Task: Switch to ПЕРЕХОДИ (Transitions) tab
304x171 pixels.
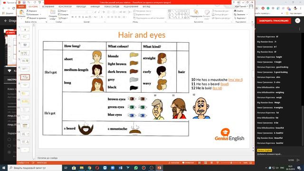Action: click(x=81, y=7)
